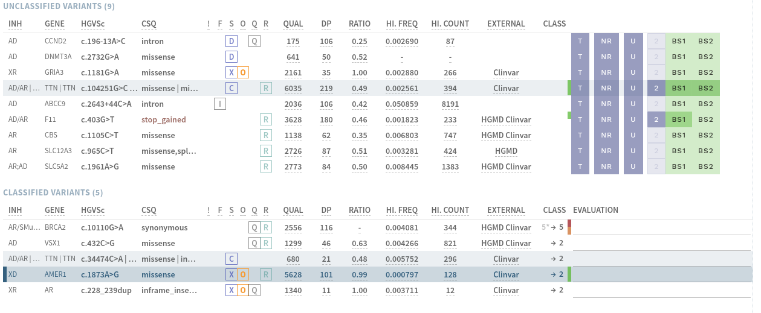
Task: Click the R badge in F11 row
Action: point(266,119)
